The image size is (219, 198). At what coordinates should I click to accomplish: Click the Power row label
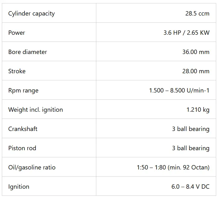[17, 33]
